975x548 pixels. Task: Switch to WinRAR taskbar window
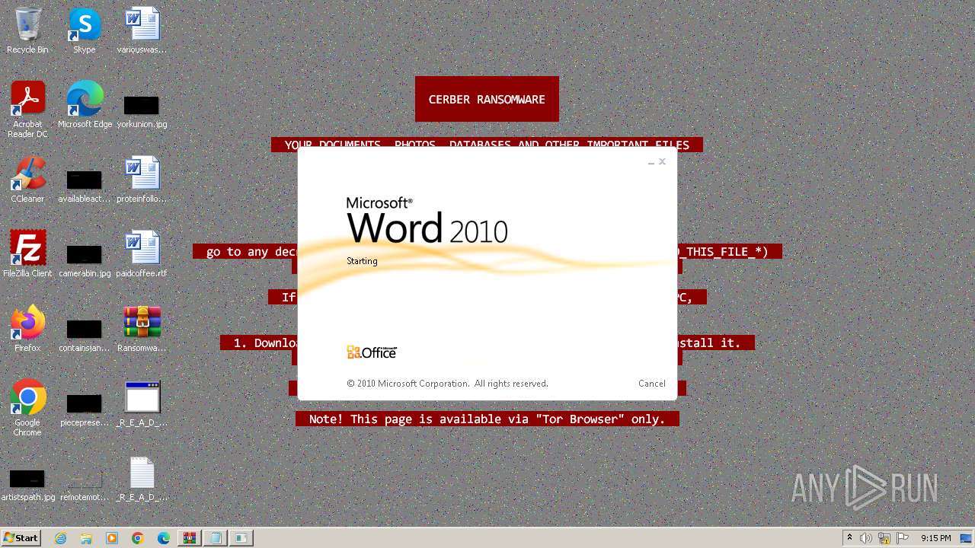(x=190, y=538)
